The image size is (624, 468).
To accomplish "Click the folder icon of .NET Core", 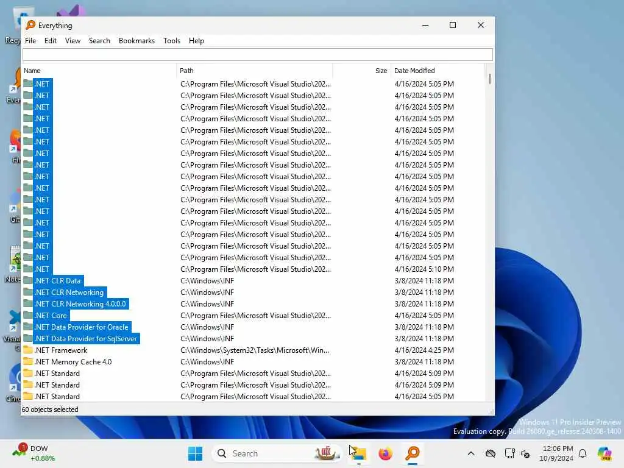I will point(28,315).
